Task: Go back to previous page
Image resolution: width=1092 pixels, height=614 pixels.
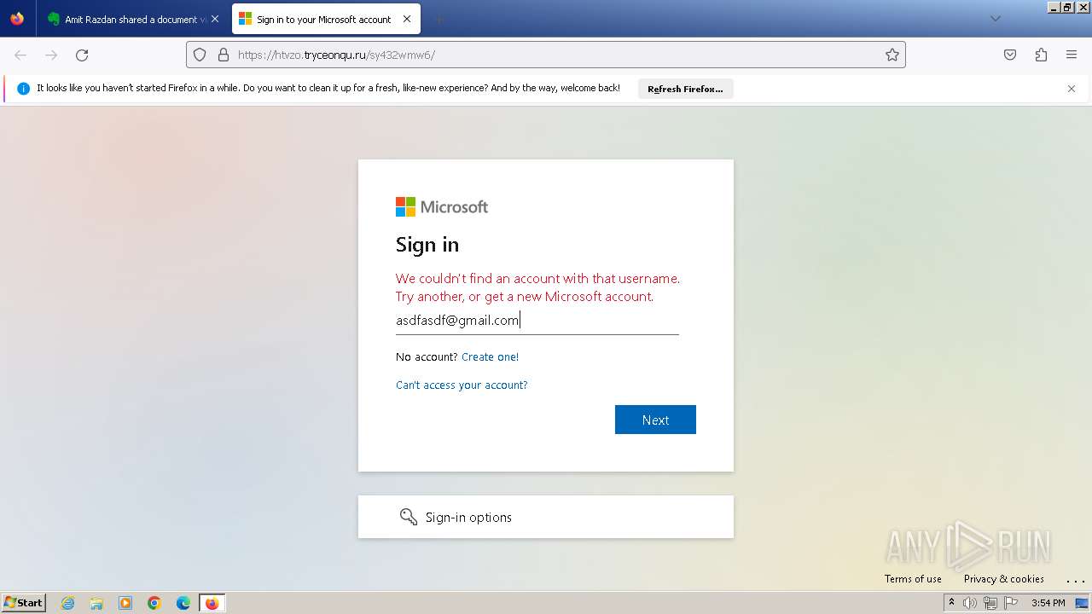Action: coord(20,55)
